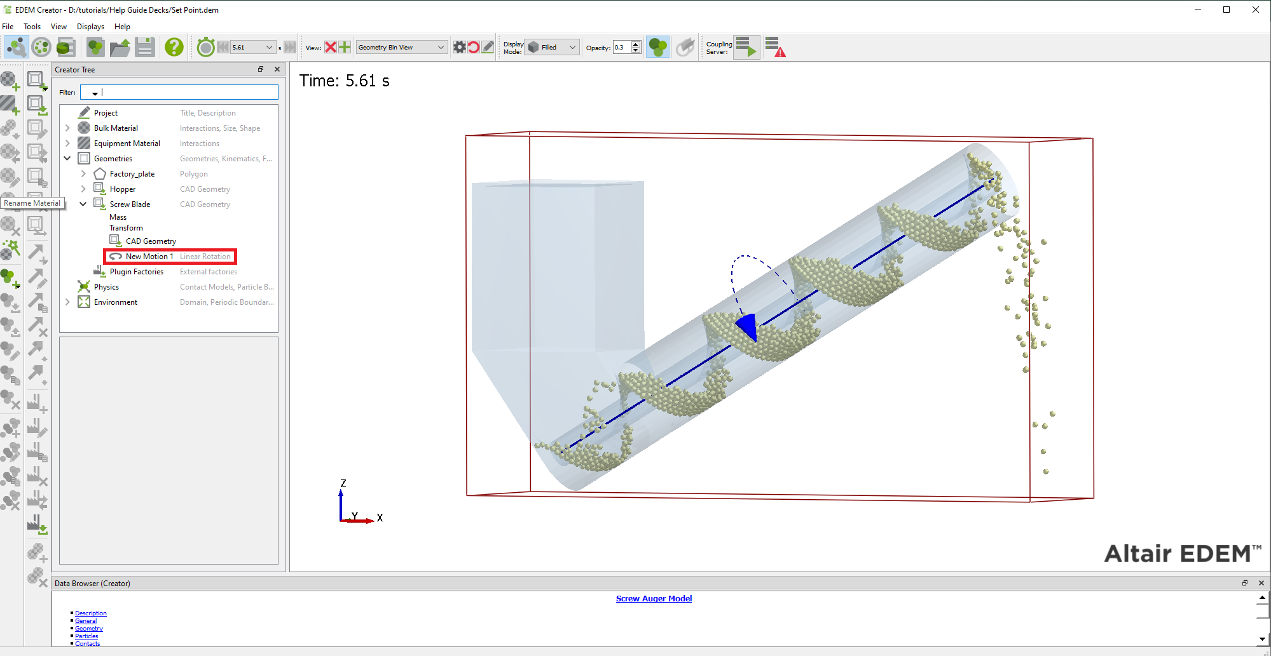
Task: Click the green plus view icon
Action: 345,47
